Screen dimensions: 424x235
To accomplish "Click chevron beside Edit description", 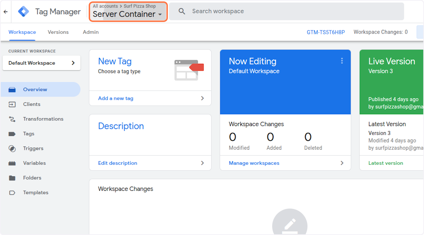I will pos(202,163).
